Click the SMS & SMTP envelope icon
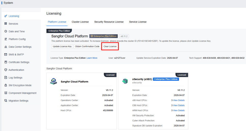This screenshot has width=246, height=131. (x=6, y=54)
